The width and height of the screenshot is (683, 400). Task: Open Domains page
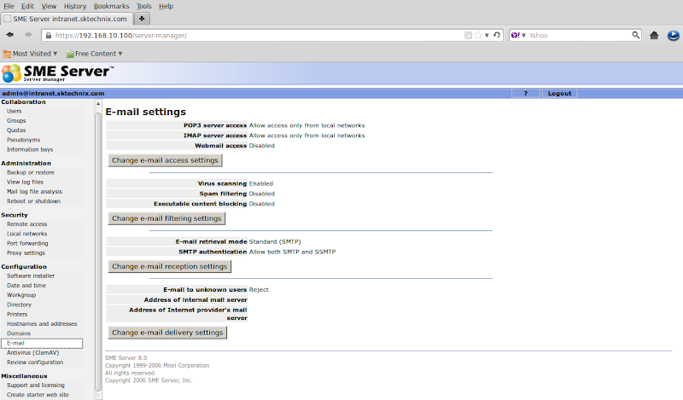click(x=19, y=333)
